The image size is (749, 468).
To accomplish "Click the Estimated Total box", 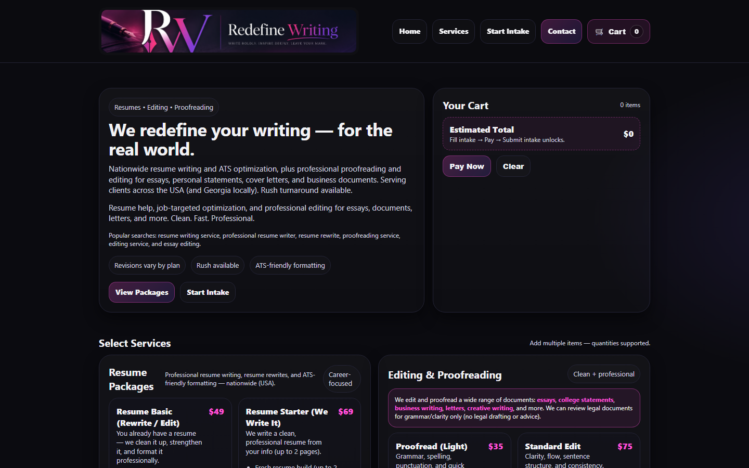I will [541, 134].
